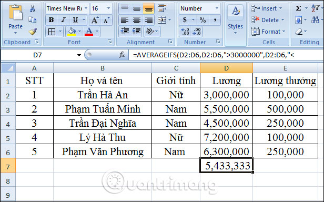The height and width of the screenshot is (202, 324).
Task: Increase decimal places
Action: (185, 32)
